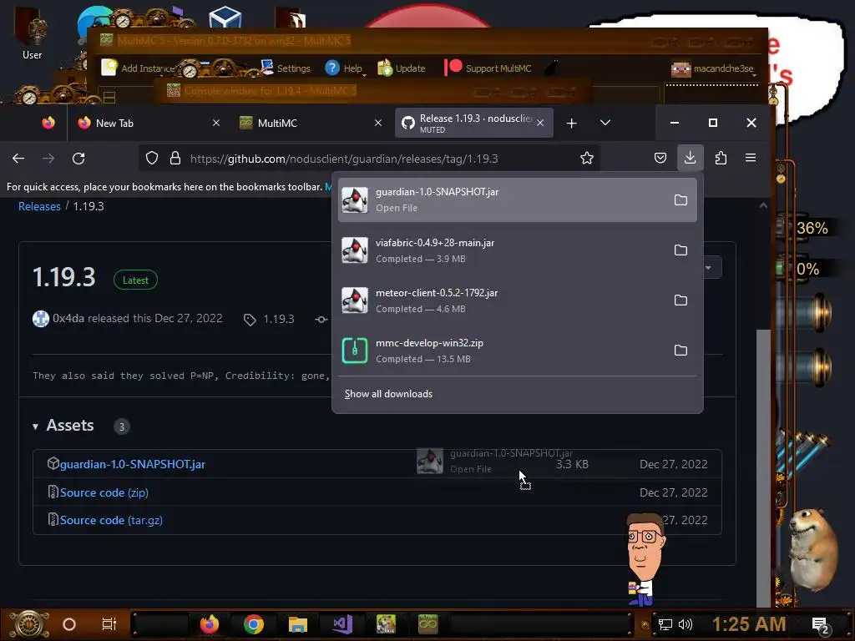
Task: Click the MultiMC cat toolbar icon
Action: (552, 68)
